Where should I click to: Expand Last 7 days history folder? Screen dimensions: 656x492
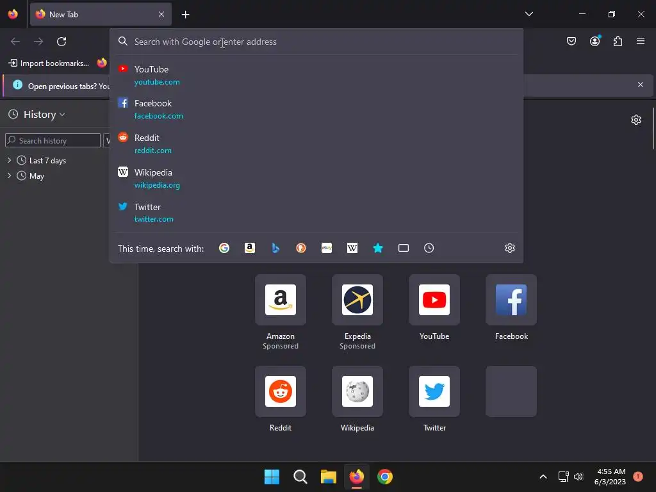coord(9,160)
